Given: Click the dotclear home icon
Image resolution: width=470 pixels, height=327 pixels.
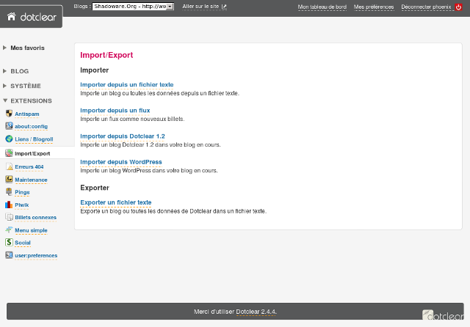Looking at the screenshot, I should point(12,16).
